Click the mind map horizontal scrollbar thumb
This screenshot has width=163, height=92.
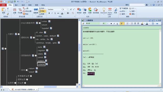50,87
